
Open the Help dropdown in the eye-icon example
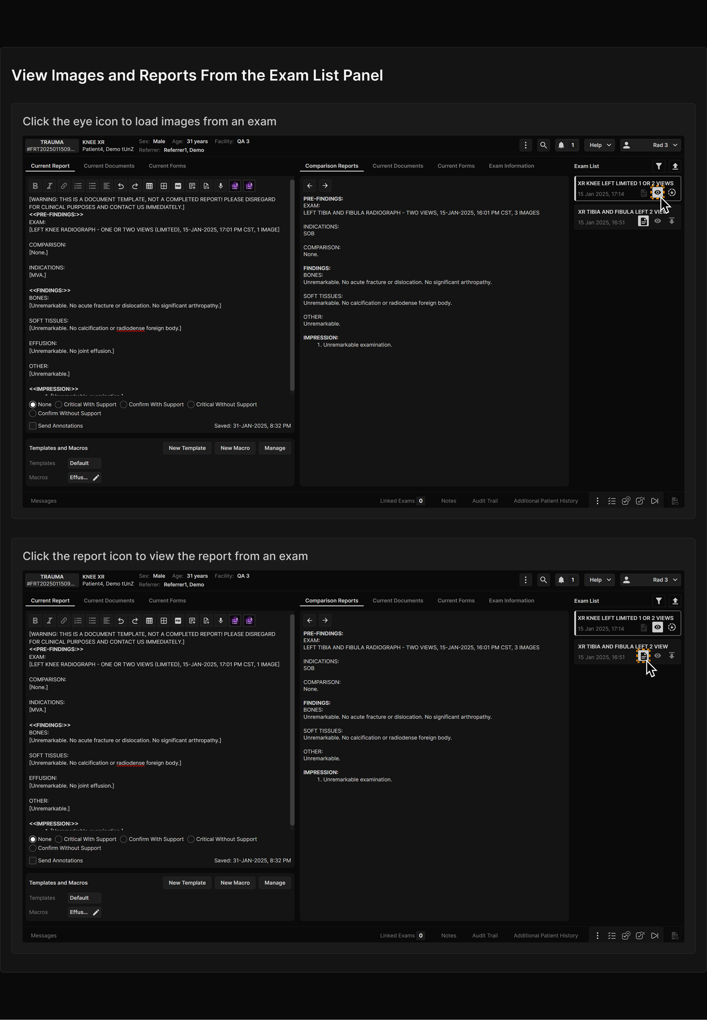(x=600, y=145)
